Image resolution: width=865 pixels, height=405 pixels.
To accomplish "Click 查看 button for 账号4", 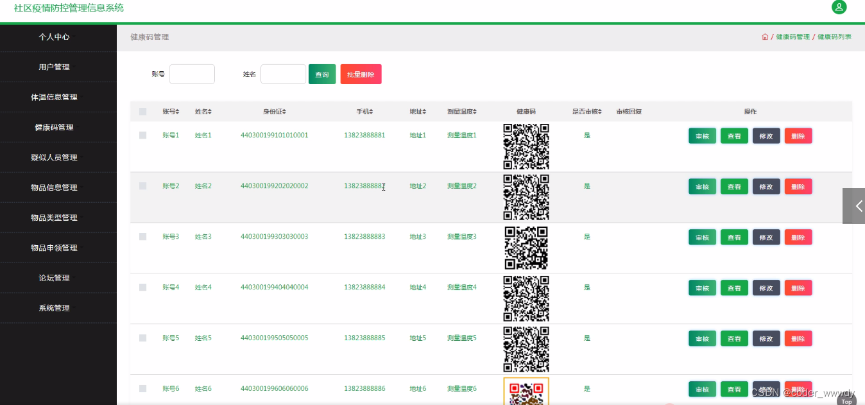I will 734,288.
